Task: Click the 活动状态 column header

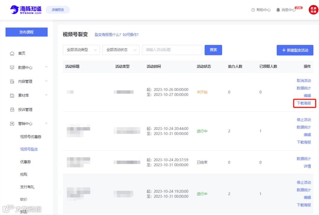Action: 204,67
